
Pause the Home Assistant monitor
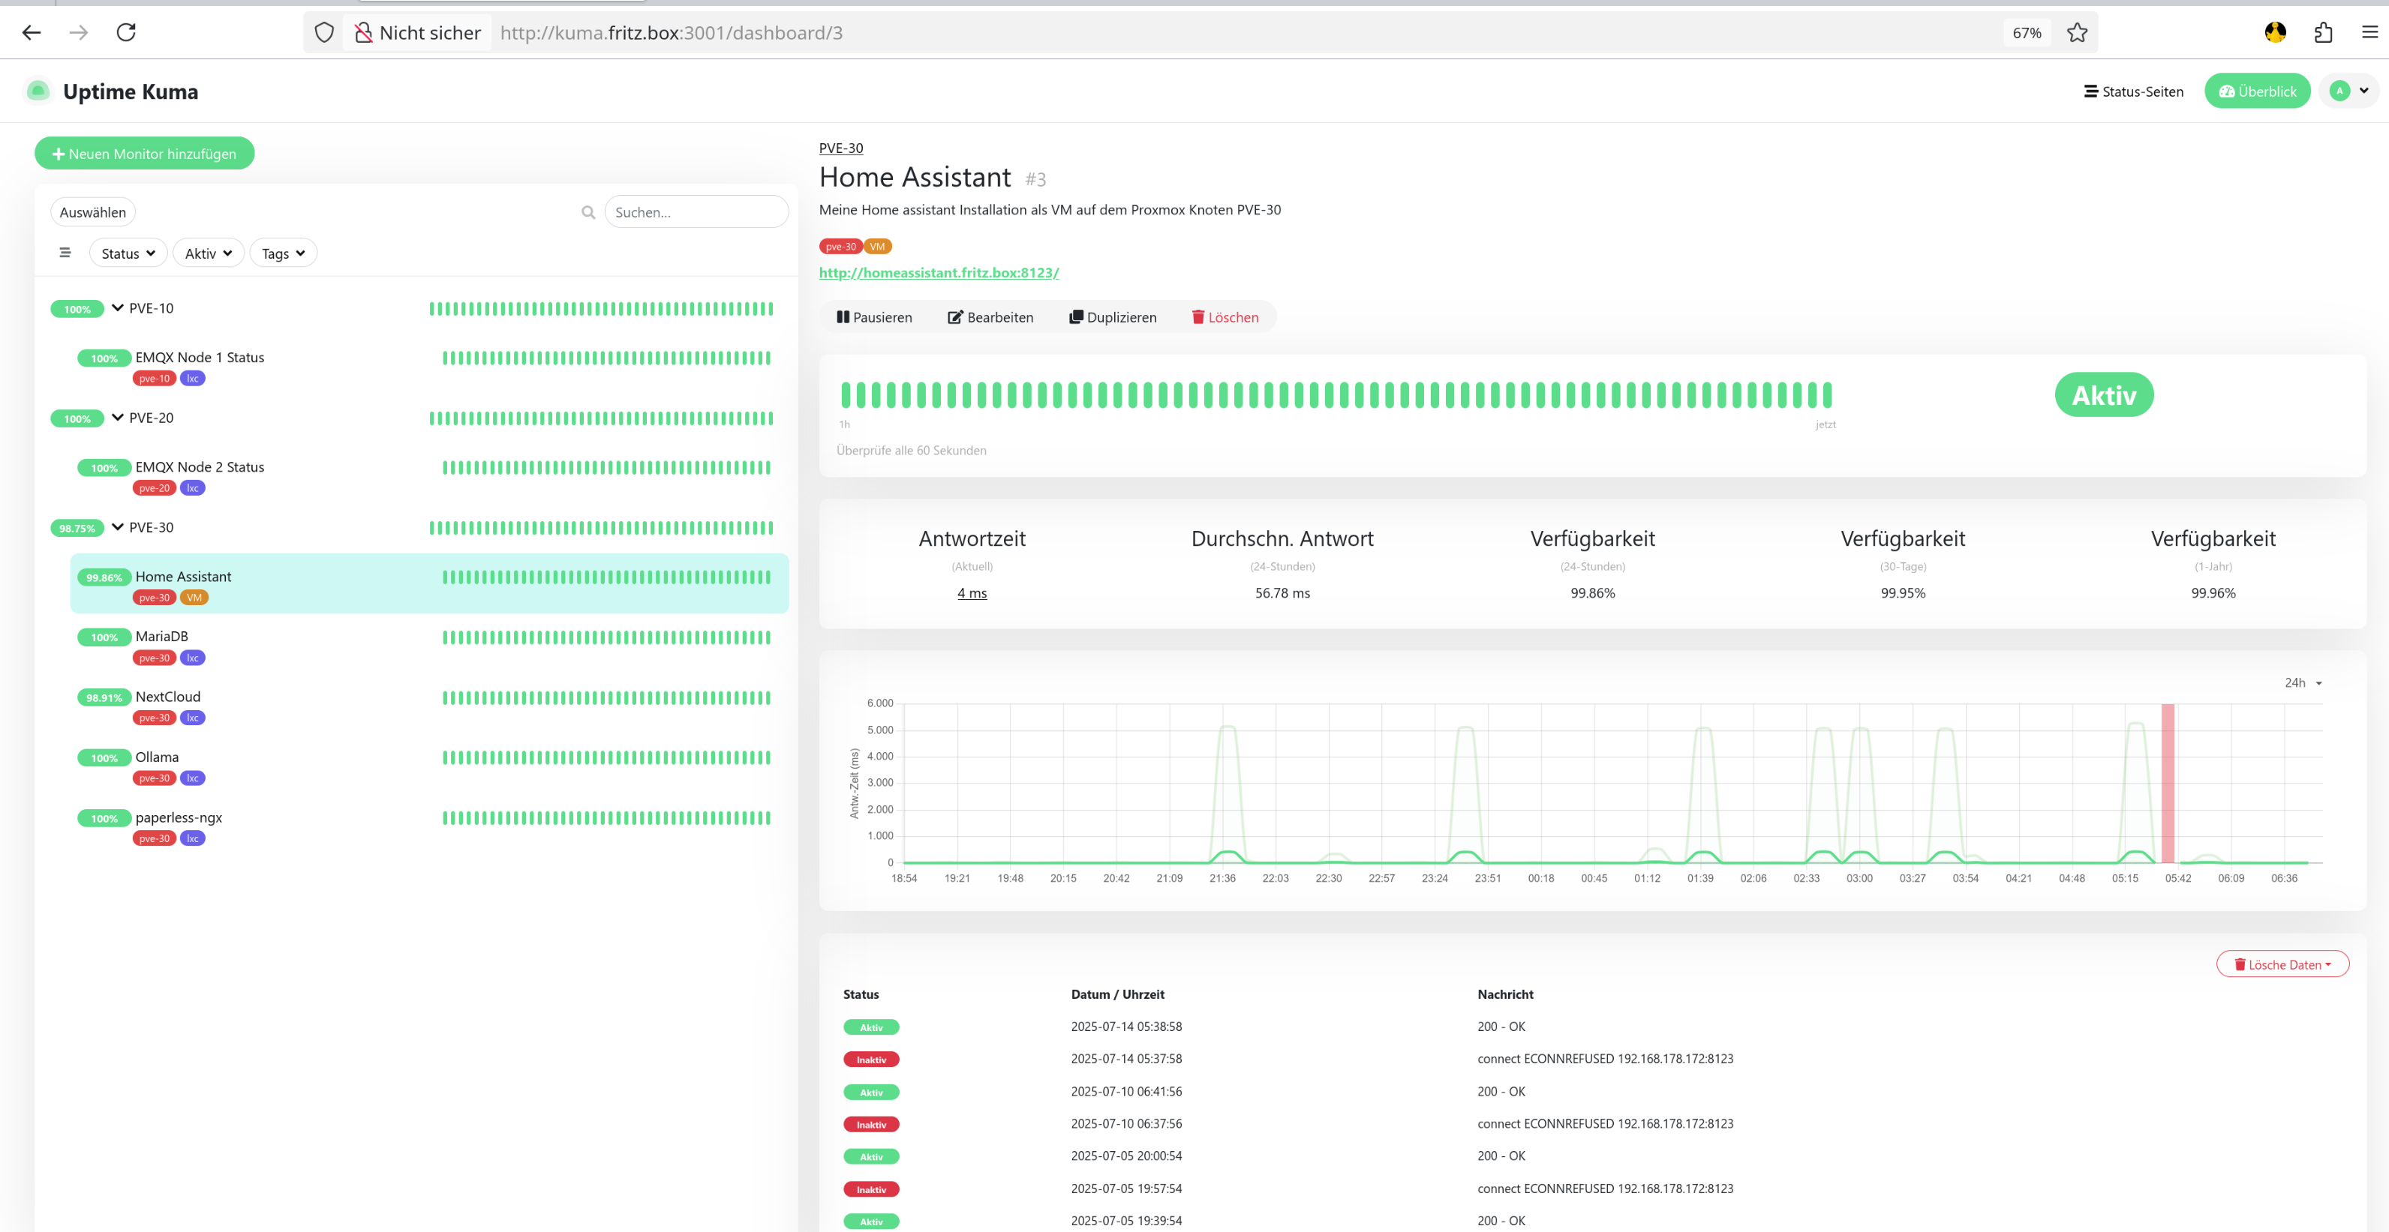click(875, 317)
